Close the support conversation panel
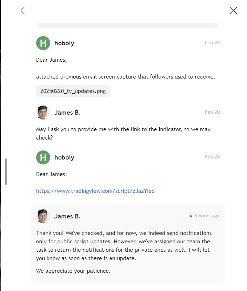The width and height of the screenshot is (247, 291). click(x=234, y=11)
